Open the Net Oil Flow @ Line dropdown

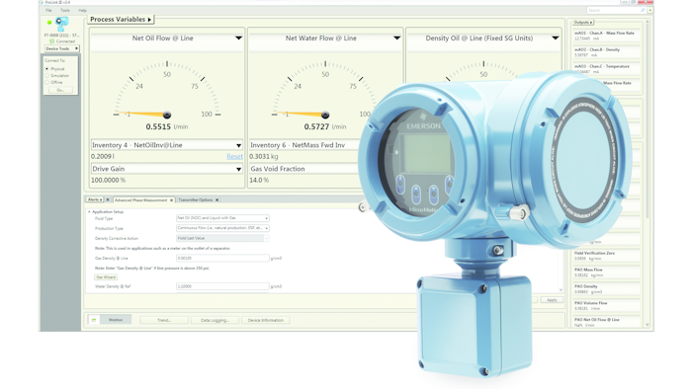point(239,39)
